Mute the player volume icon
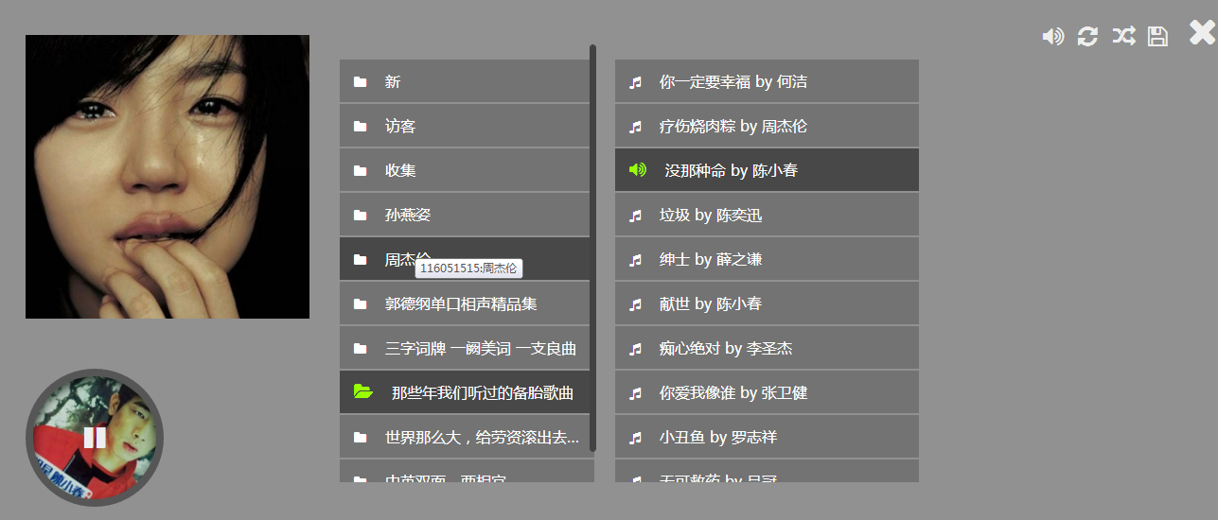This screenshot has width=1218, height=520. pyautogui.click(x=1052, y=36)
